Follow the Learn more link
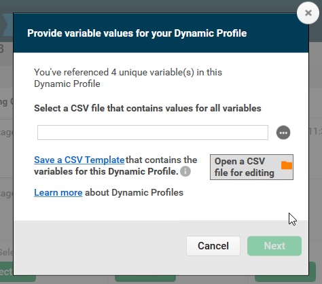 click(58, 192)
